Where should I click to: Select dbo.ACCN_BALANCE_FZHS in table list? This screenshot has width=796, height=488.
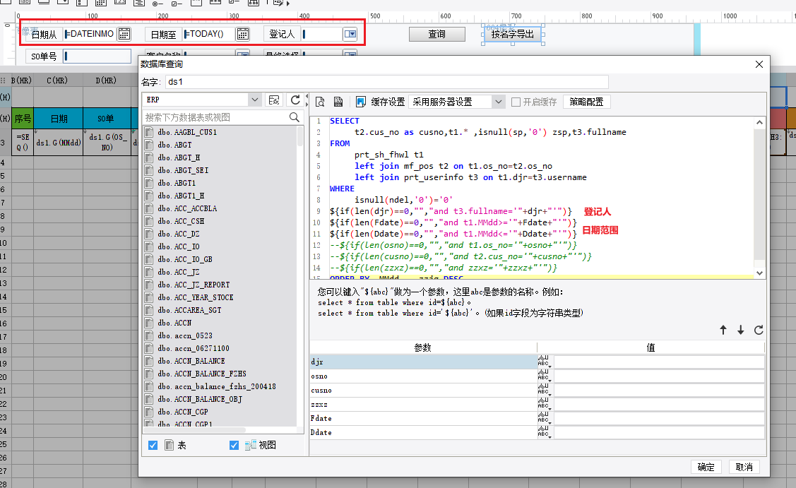click(202, 374)
